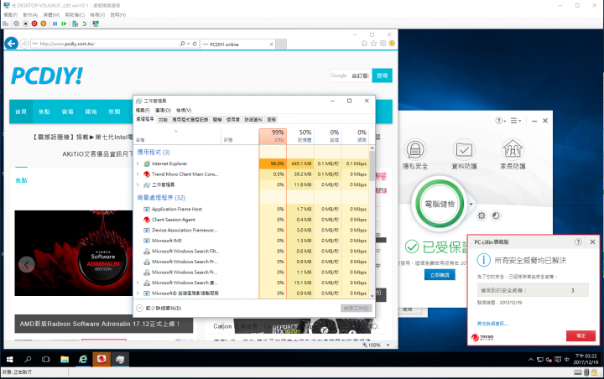Click the PCDIY1 online browser tab
Screen dimensions: 604x379
click(x=238, y=44)
